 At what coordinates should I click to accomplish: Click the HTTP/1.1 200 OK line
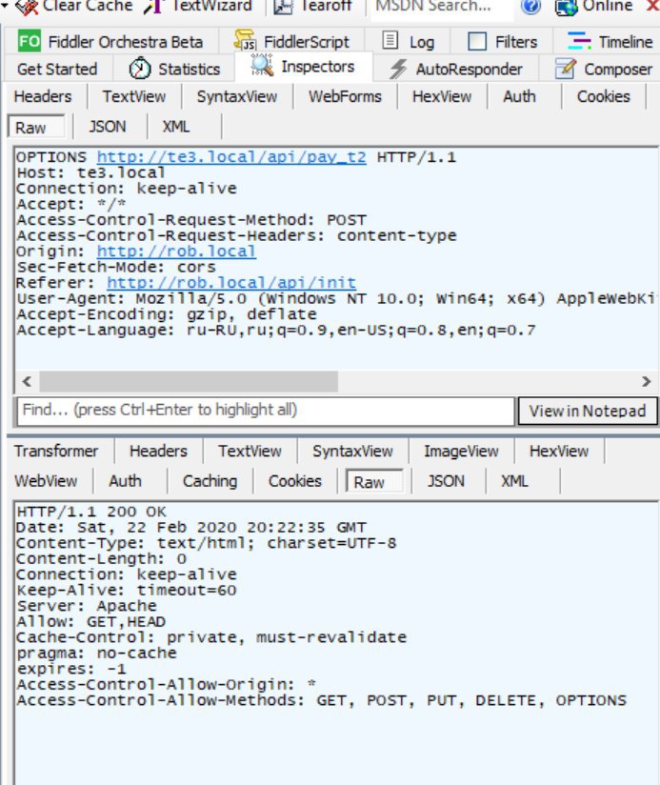tap(91, 512)
